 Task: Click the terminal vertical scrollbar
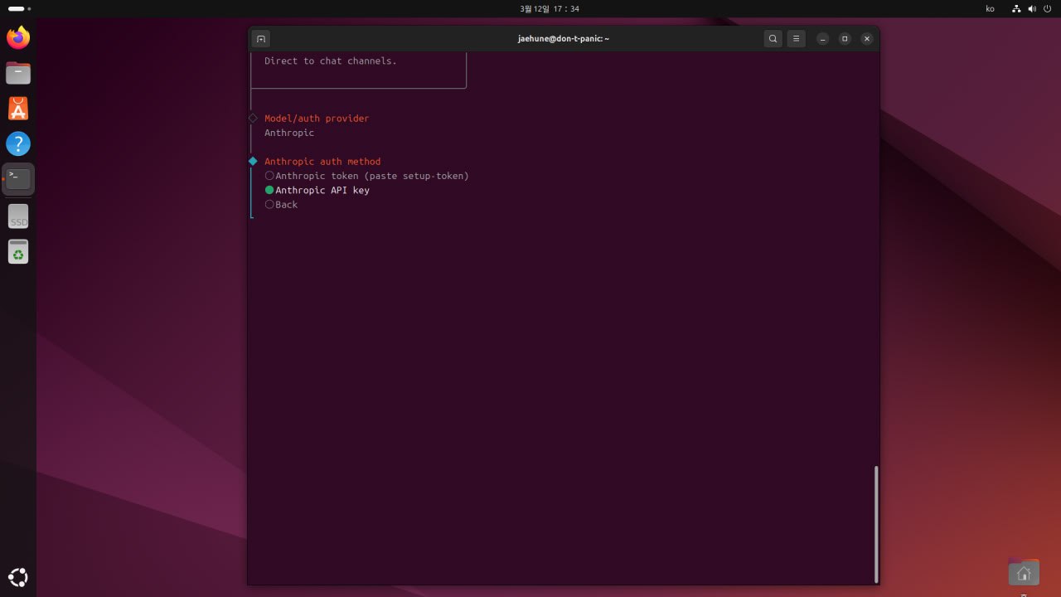[x=875, y=524]
